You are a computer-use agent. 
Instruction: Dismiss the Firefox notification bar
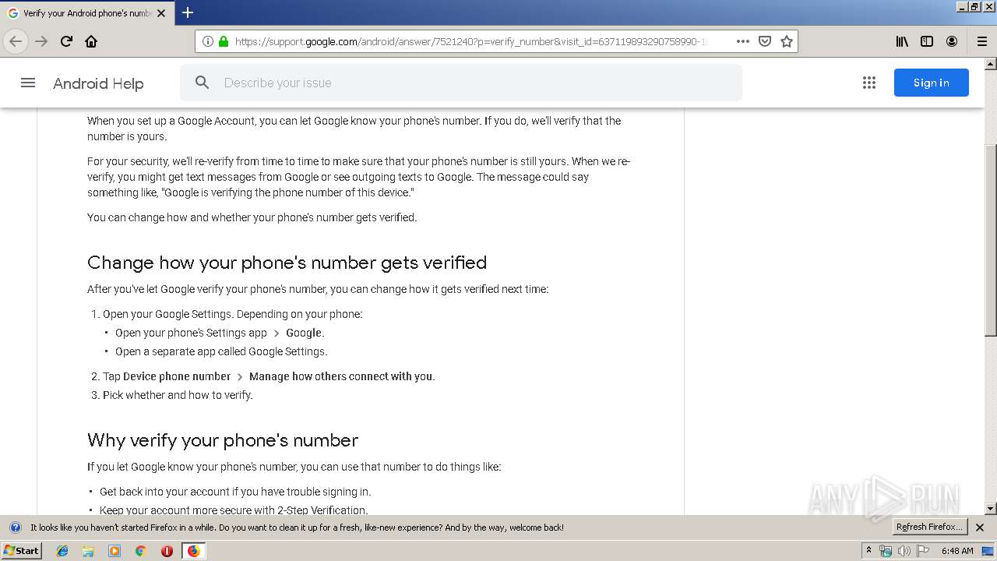tap(980, 527)
